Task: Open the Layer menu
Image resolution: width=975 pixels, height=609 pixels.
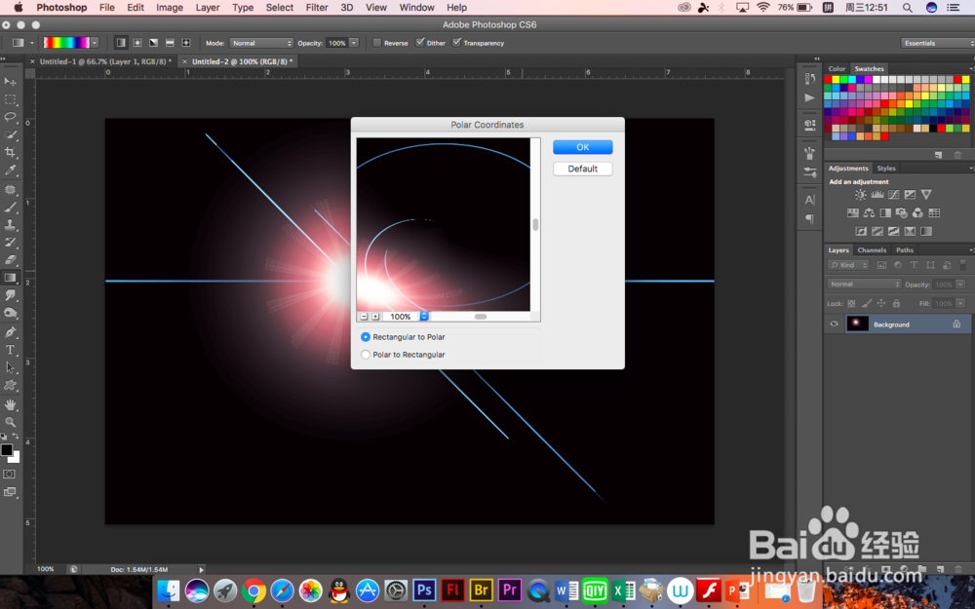Action: click(x=207, y=8)
